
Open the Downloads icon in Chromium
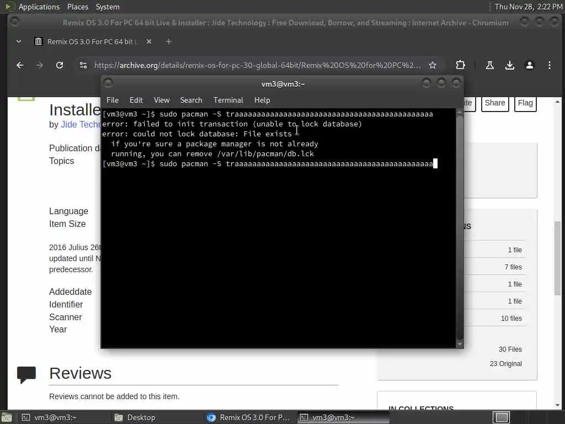click(509, 65)
